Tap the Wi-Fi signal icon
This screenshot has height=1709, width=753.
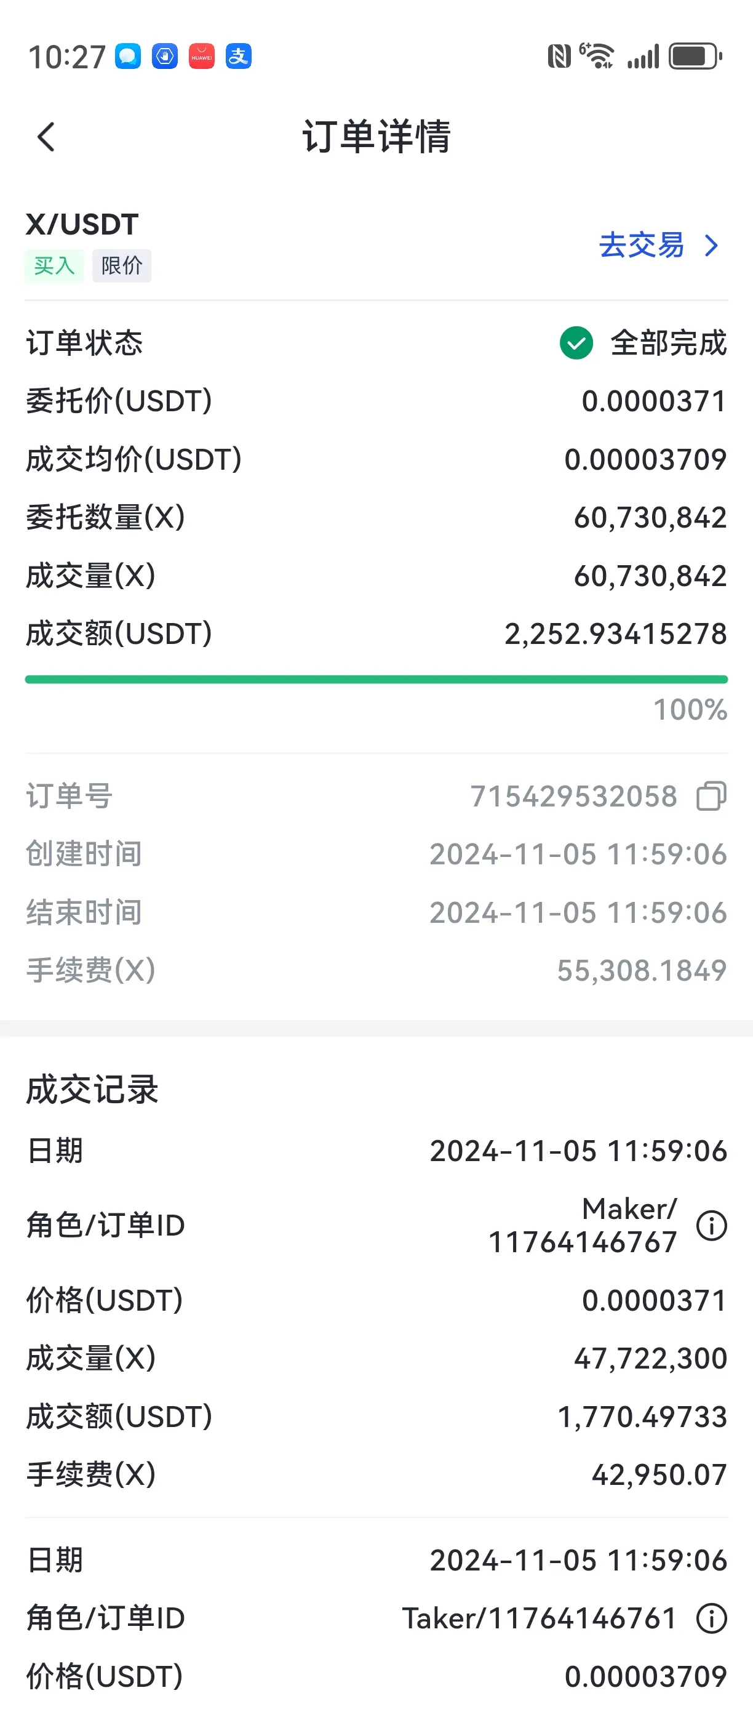597,57
